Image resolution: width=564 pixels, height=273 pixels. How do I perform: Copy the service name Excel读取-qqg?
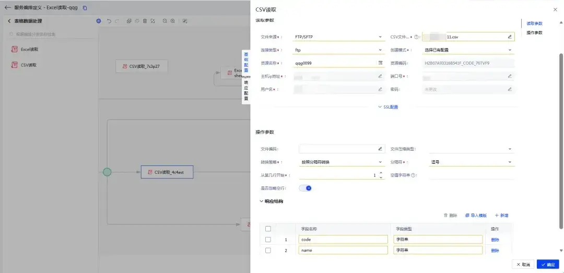[x=85, y=7]
